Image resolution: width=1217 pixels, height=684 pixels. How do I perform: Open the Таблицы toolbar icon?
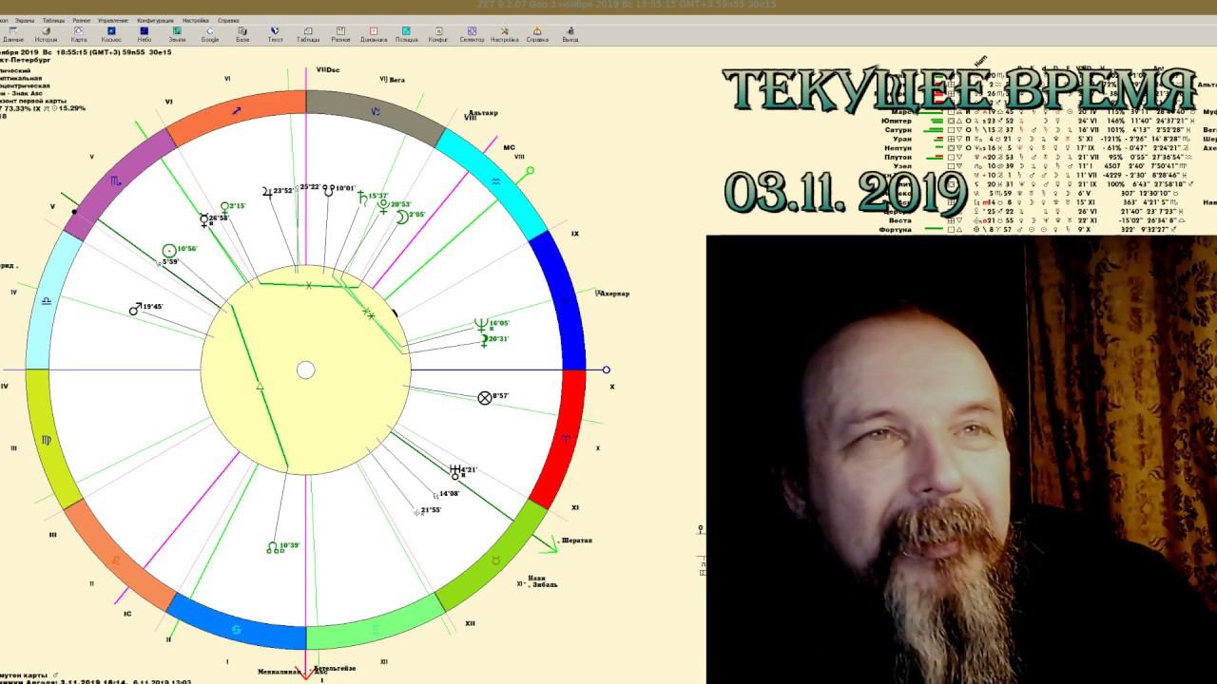[308, 34]
